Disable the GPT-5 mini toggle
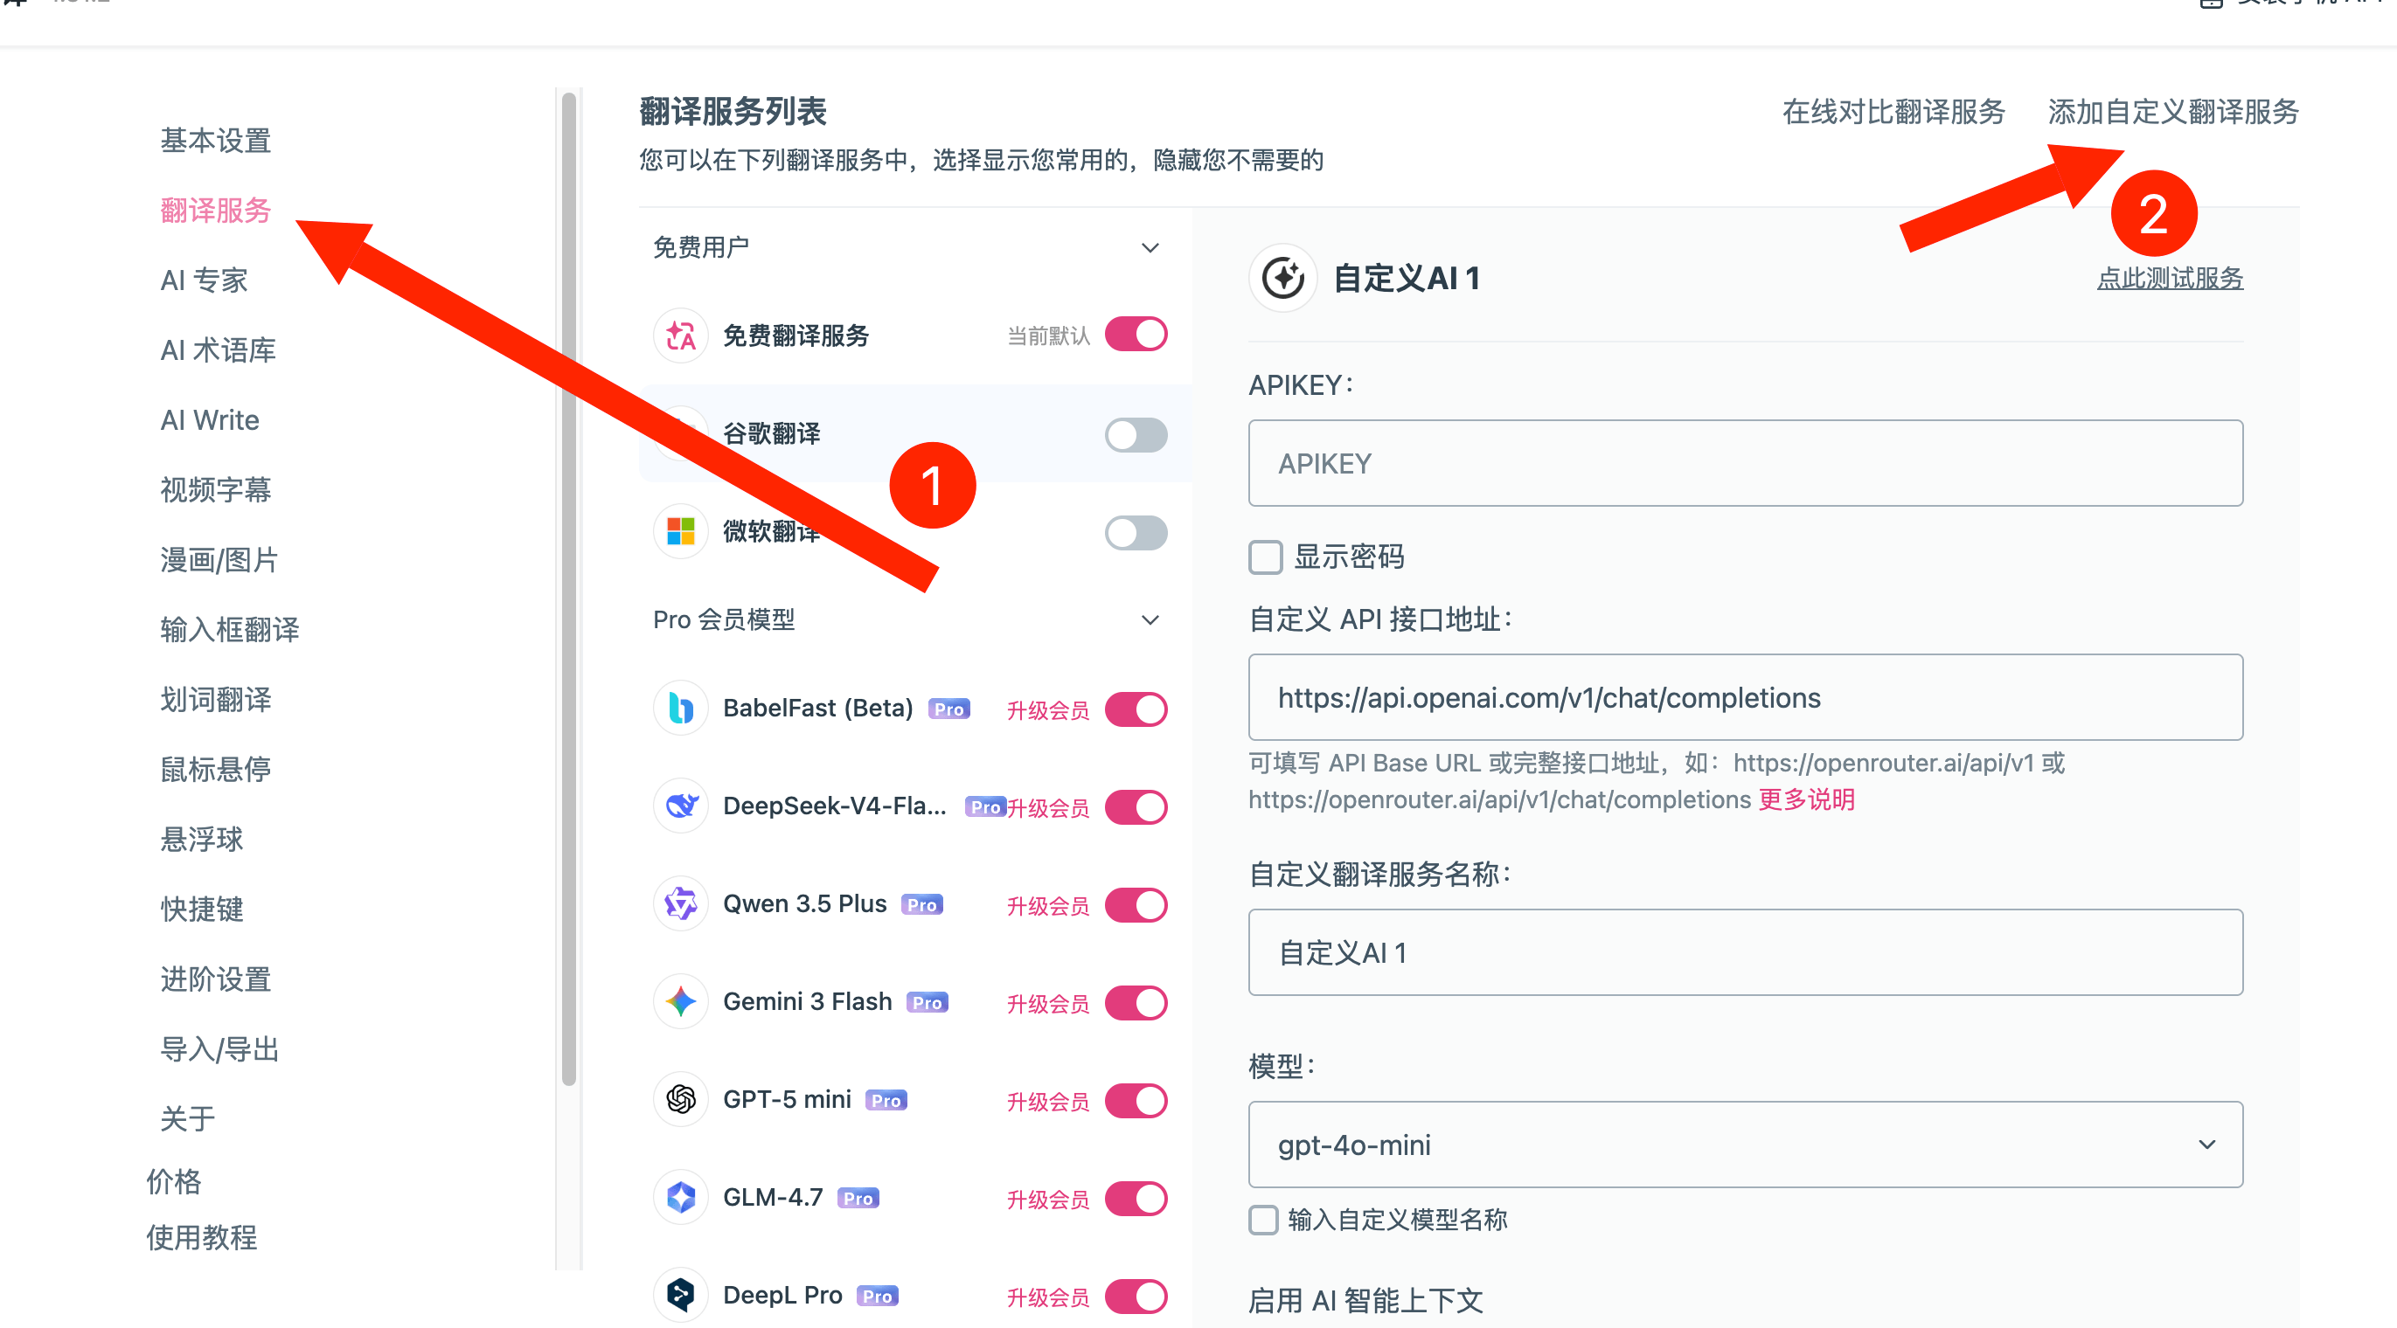Viewport: 2397px width, 1328px height. [x=1136, y=1101]
